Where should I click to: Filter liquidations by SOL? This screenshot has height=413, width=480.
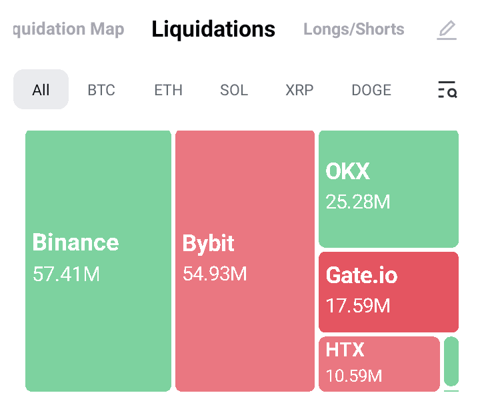234,90
